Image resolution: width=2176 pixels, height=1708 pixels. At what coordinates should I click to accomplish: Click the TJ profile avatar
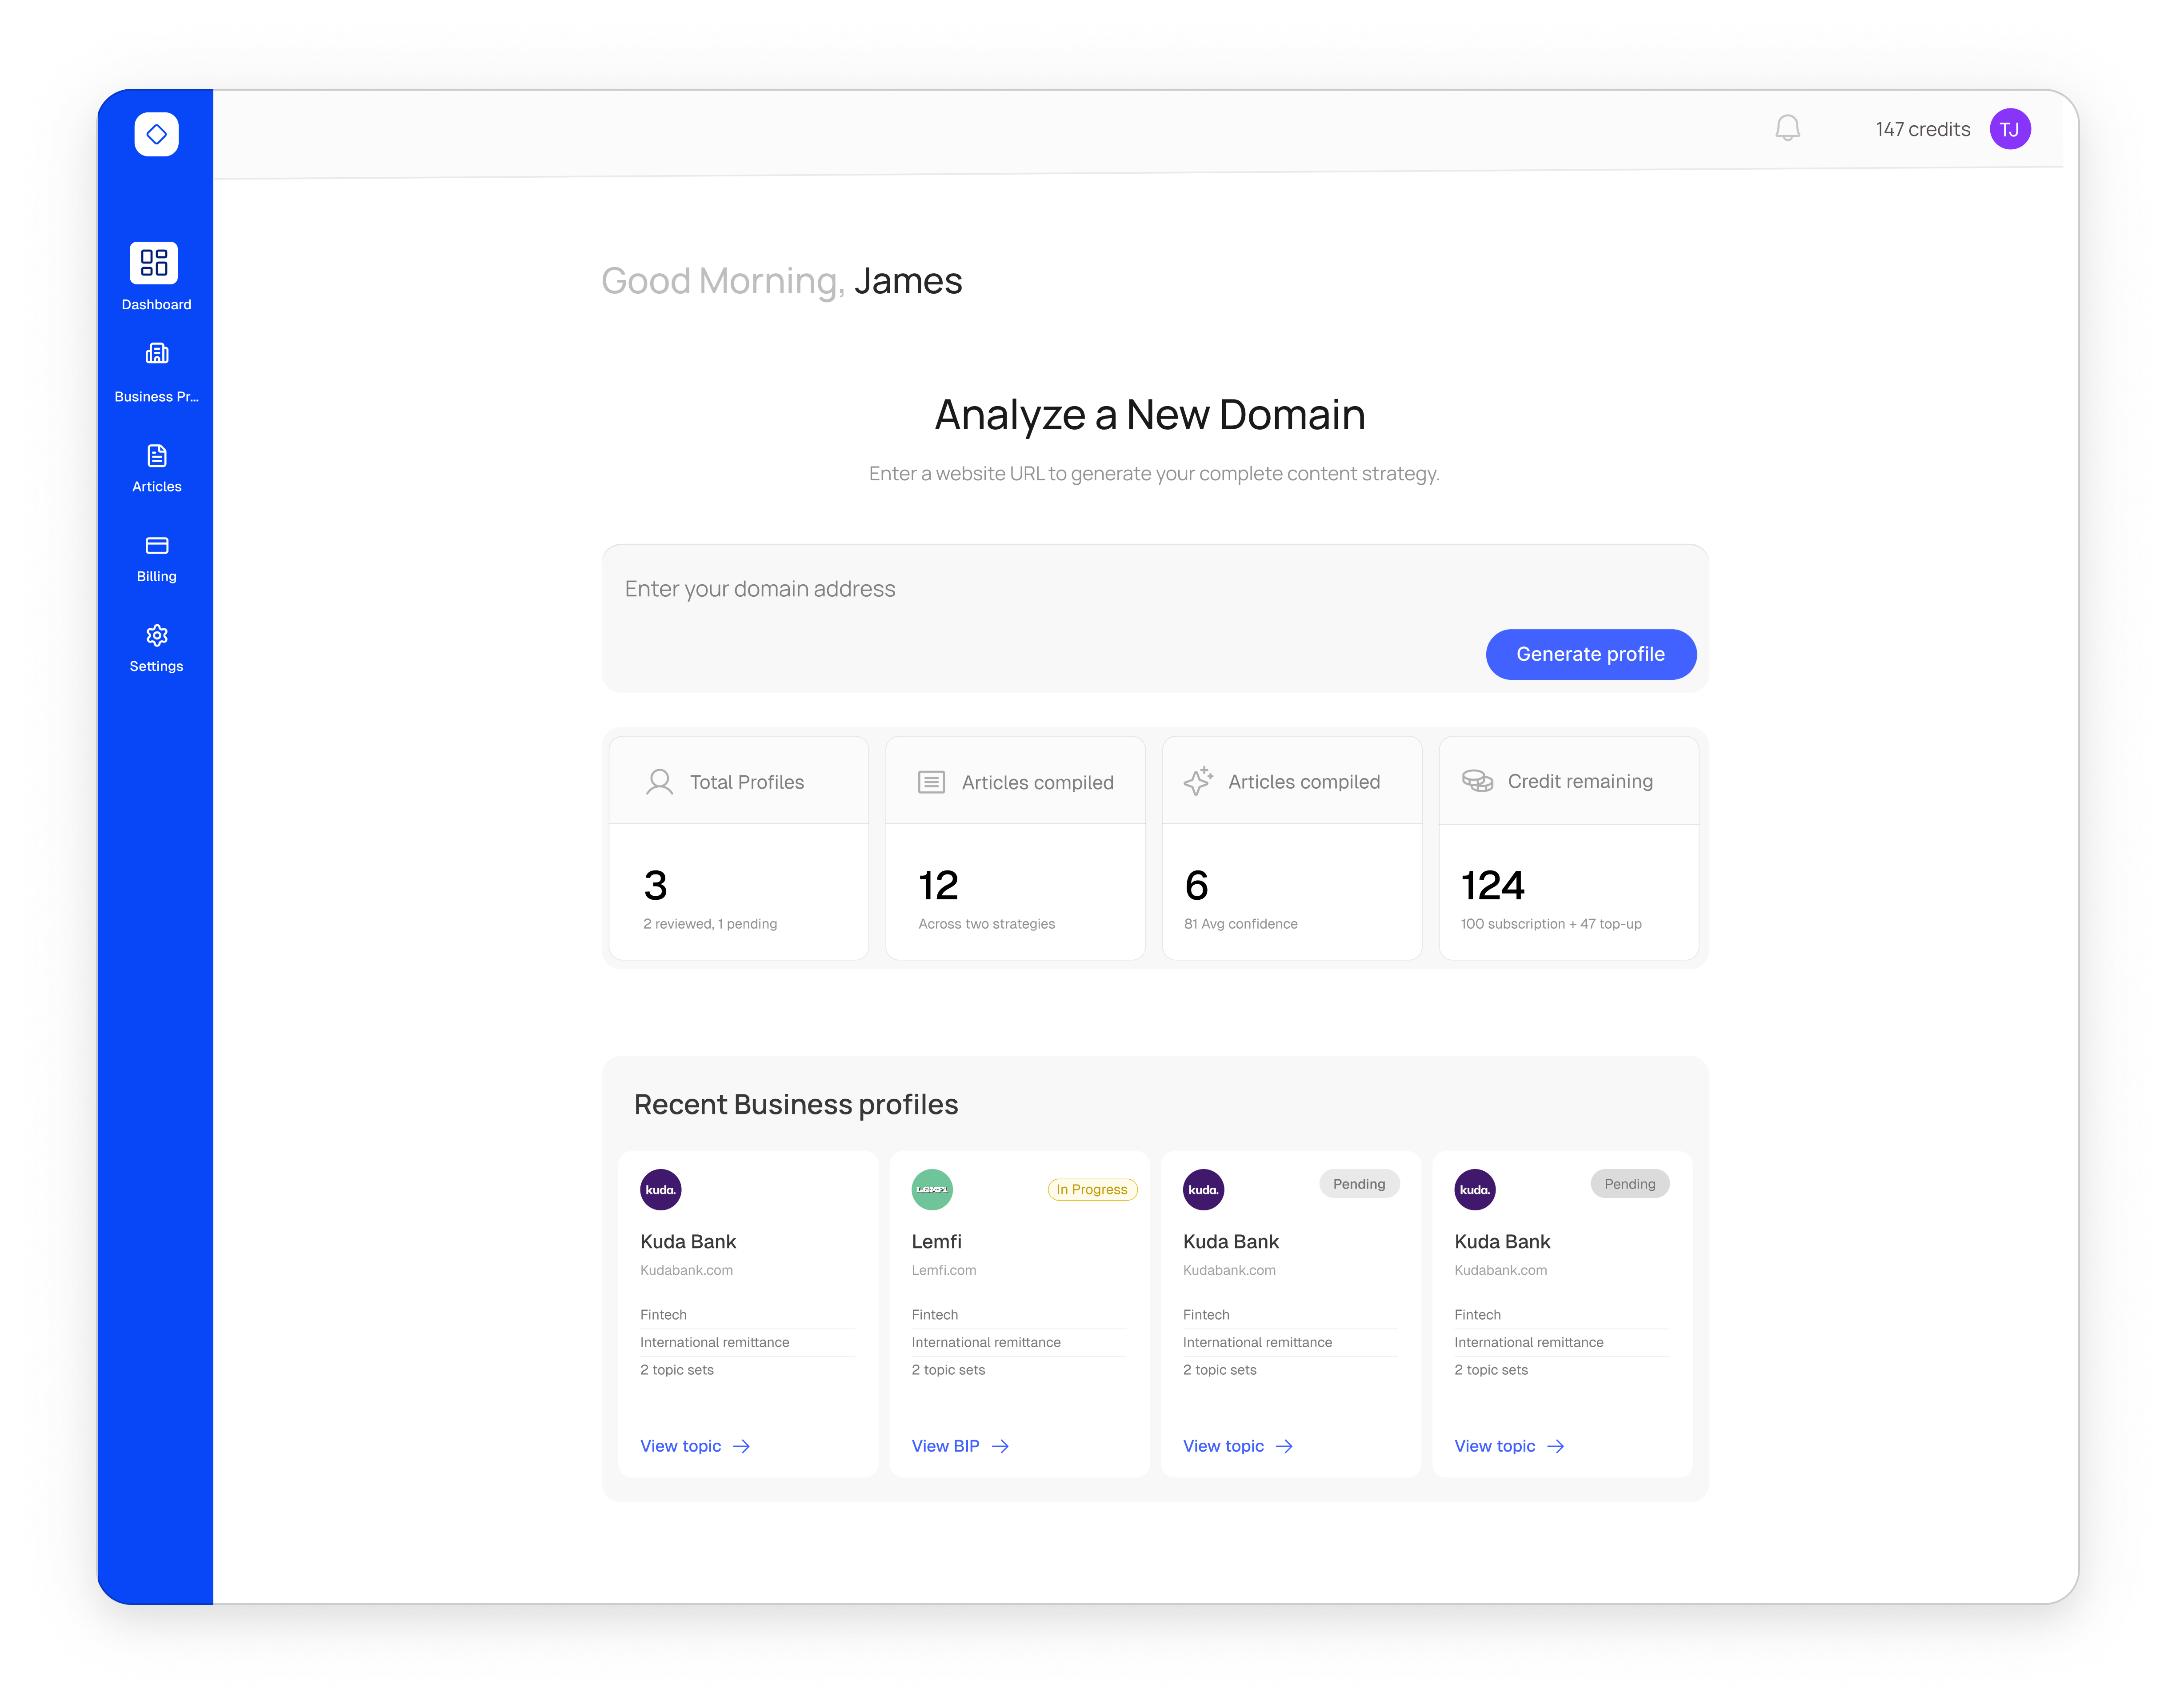(x=2010, y=128)
